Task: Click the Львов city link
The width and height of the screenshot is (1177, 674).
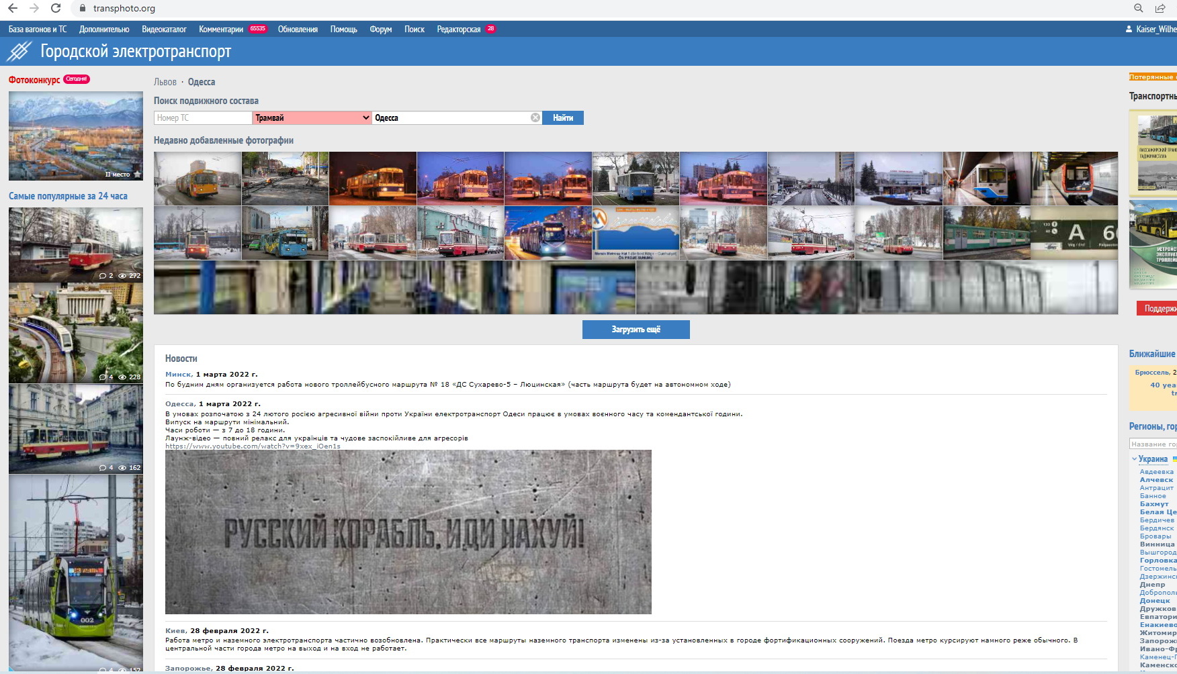Action: [x=165, y=82]
